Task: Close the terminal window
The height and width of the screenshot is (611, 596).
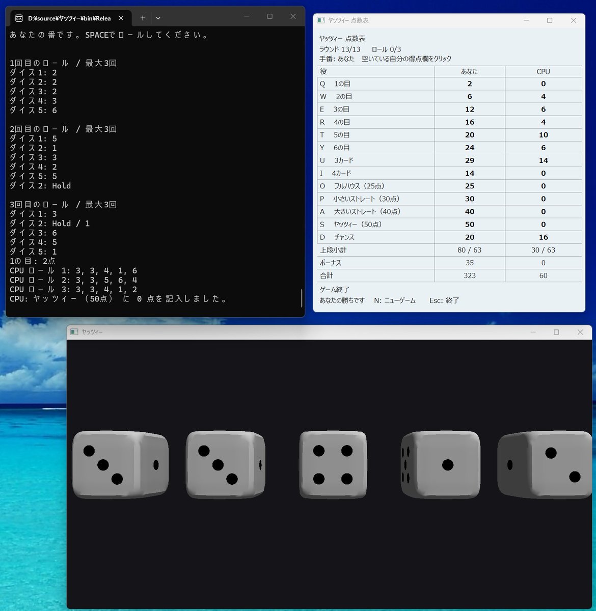Action: [293, 16]
